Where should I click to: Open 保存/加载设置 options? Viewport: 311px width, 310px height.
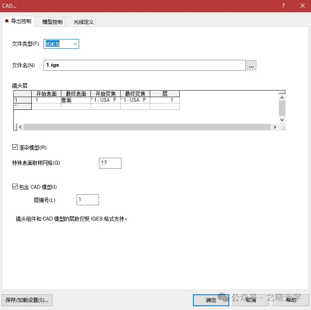point(27,300)
